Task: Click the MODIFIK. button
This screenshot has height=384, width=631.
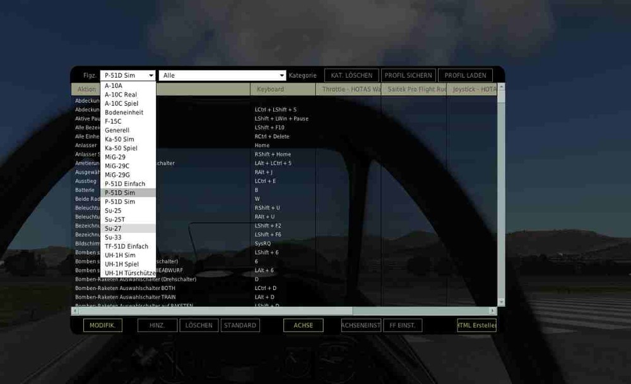Action: [x=103, y=325]
